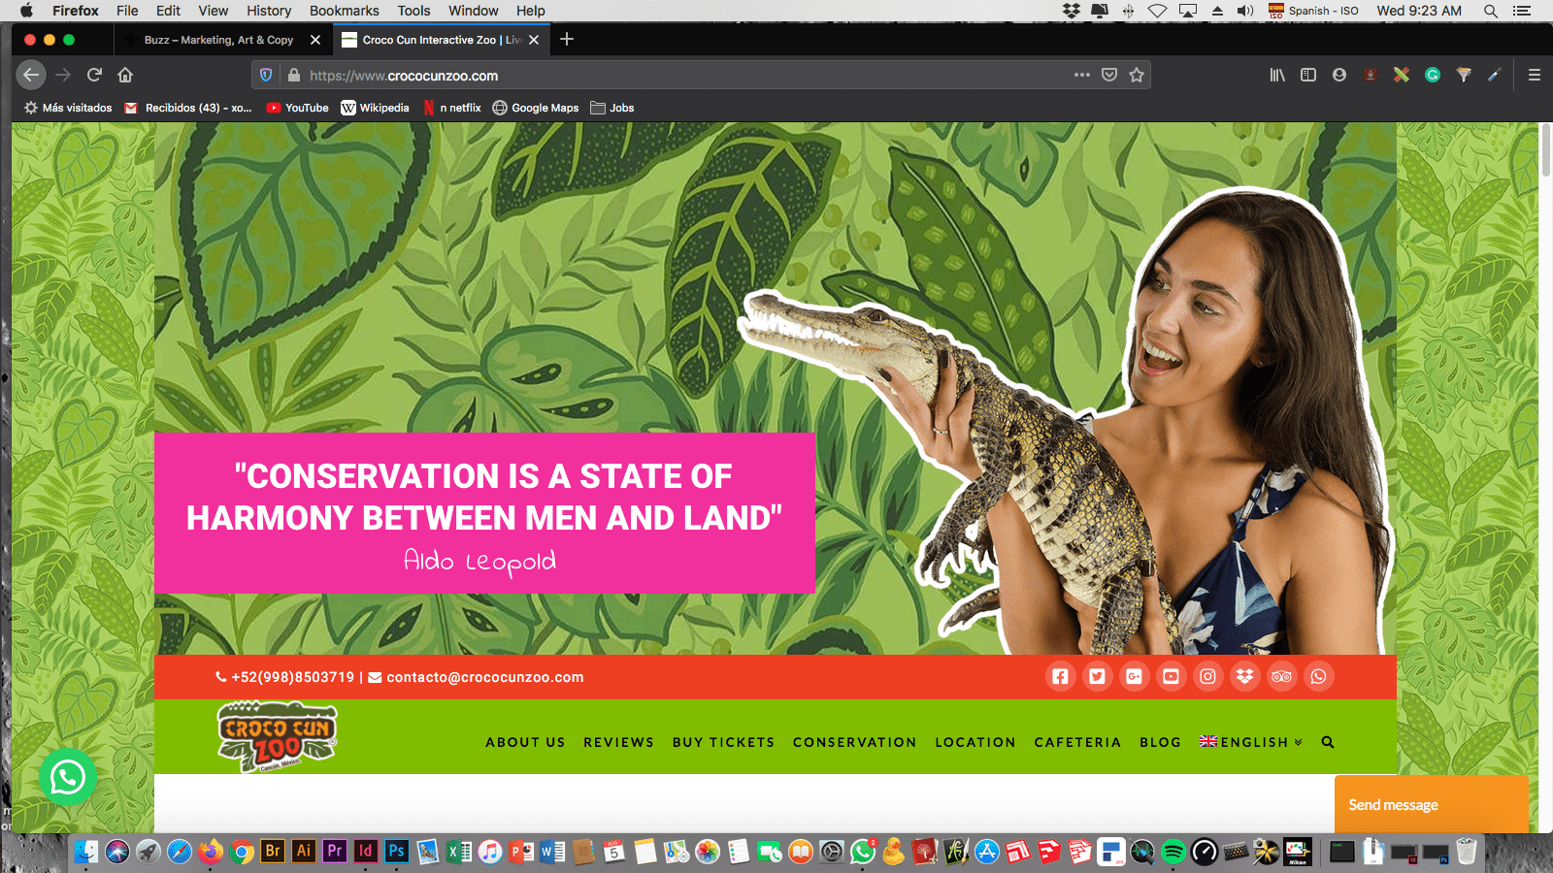
Task: Open the Bookmarks menu in menu bar
Action: click(344, 11)
